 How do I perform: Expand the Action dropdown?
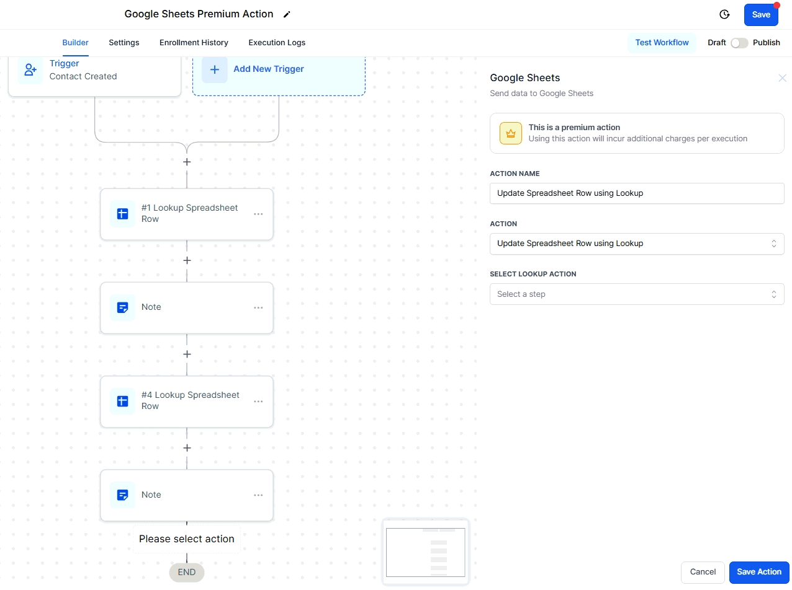[636, 244]
